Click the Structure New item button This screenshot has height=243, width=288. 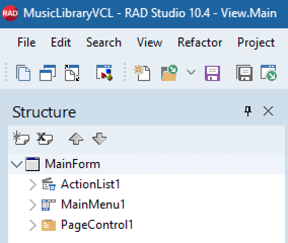coord(21,138)
